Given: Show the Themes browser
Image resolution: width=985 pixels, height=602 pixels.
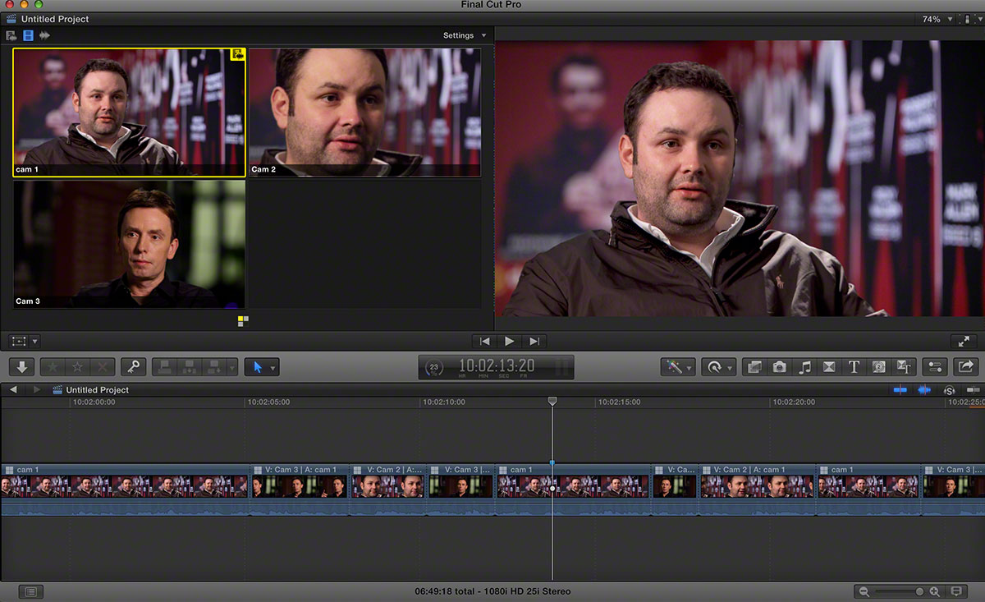Looking at the screenshot, I should click(904, 367).
